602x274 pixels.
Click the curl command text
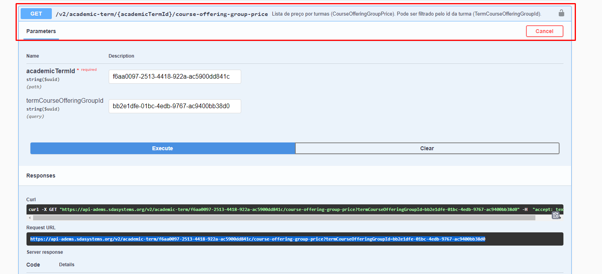(x=295, y=209)
